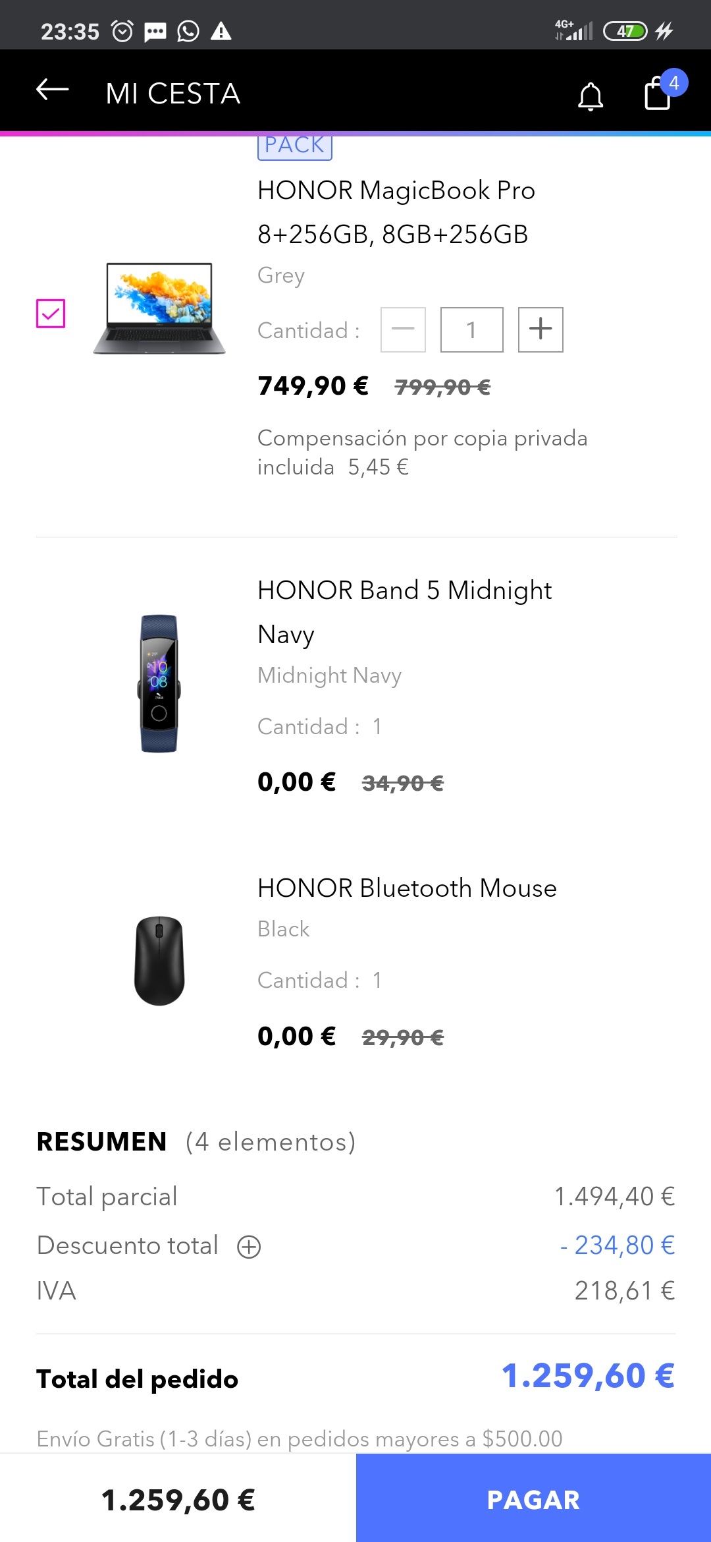The height and width of the screenshot is (1542, 711).
Task: Tap the message notification icon
Action: tap(155, 31)
